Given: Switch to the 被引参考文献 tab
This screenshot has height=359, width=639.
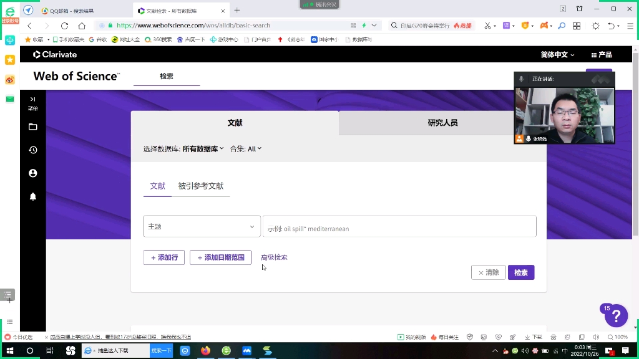Looking at the screenshot, I should coord(201,186).
